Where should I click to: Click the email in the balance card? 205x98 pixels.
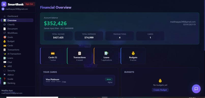[183, 22]
